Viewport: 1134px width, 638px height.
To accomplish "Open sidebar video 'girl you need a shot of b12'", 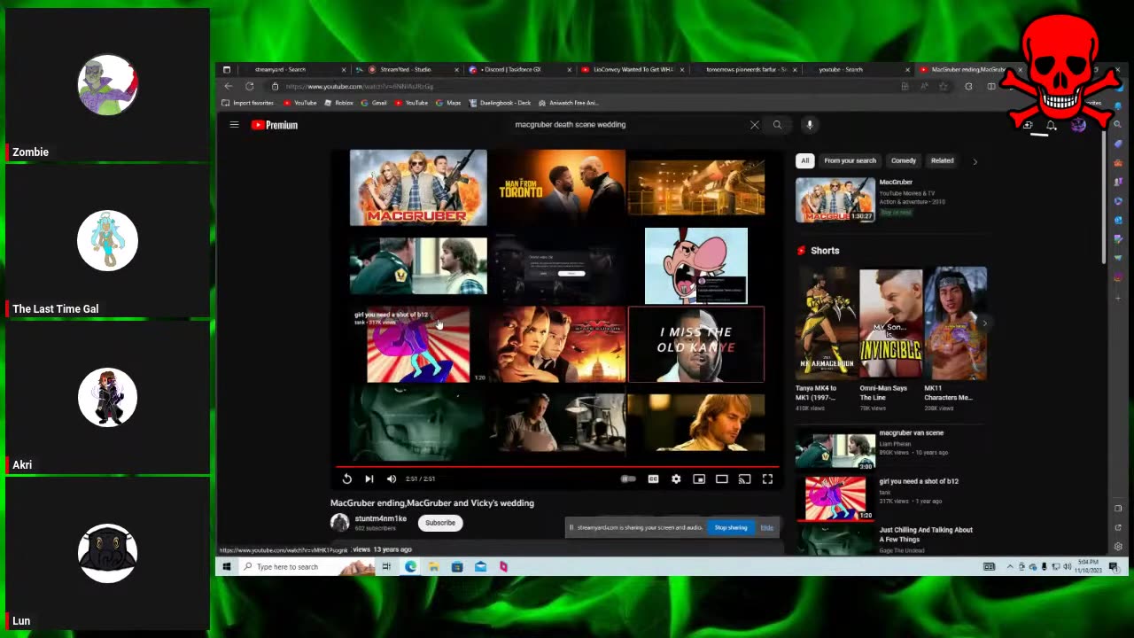I will coord(835,499).
